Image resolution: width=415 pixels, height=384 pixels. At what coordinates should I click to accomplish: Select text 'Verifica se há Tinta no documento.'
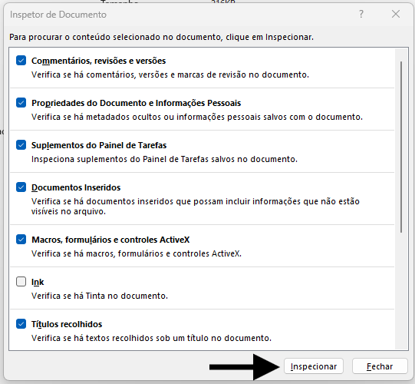[100, 296]
